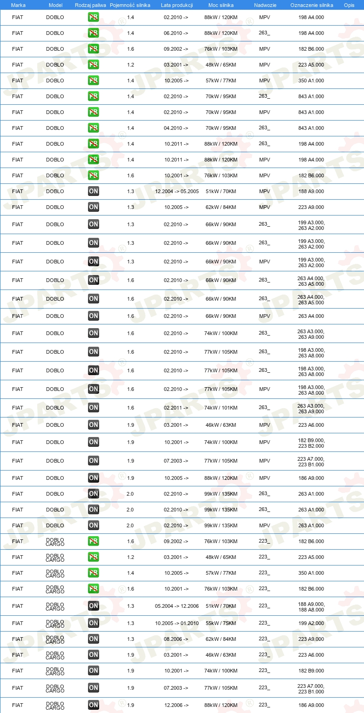Image resolution: width=364 pixels, height=713 pixels.
Task: Click petrol fuel icon in 06.2010 row
Action: [94, 33]
